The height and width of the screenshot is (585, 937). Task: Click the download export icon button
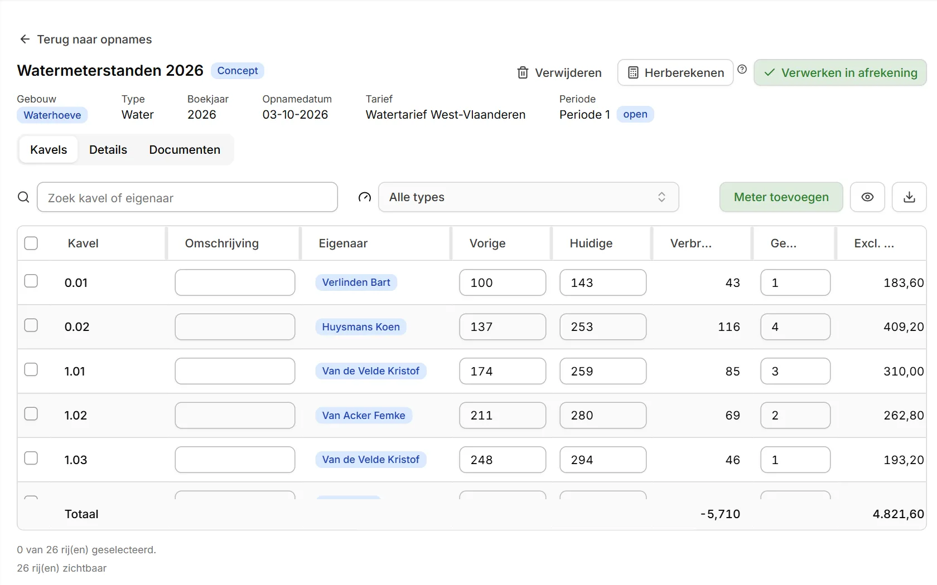(x=909, y=197)
